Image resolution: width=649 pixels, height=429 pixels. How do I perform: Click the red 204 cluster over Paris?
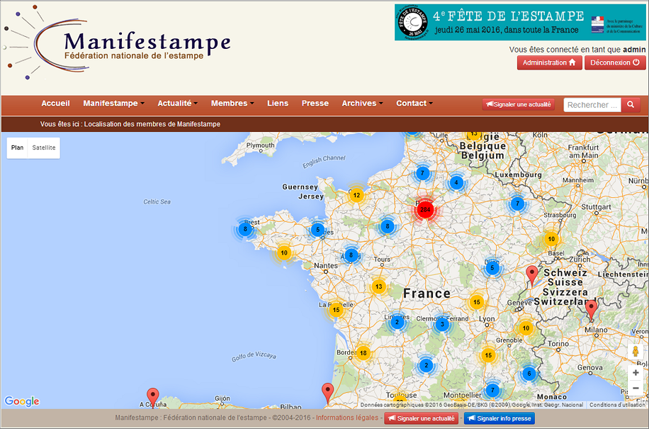click(x=425, y=209)
